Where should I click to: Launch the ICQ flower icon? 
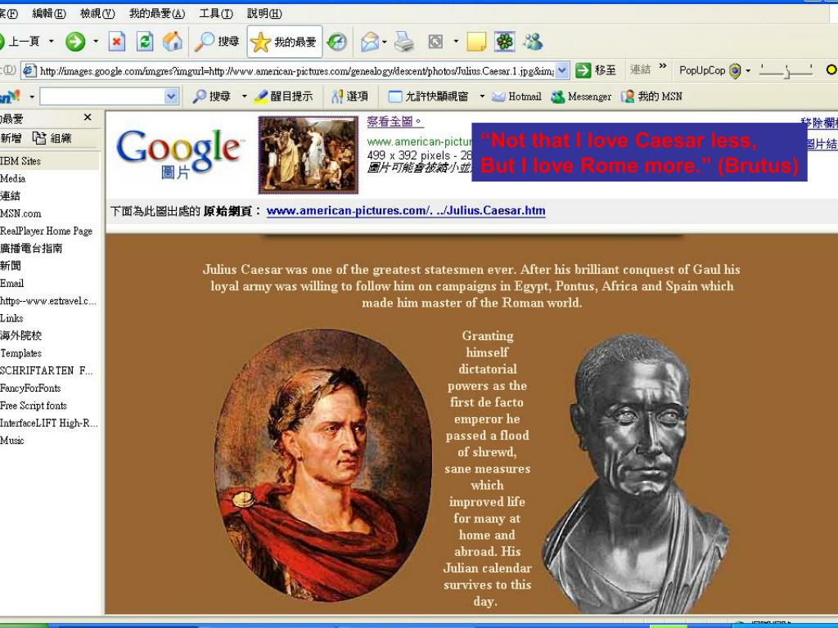point(504,42)
